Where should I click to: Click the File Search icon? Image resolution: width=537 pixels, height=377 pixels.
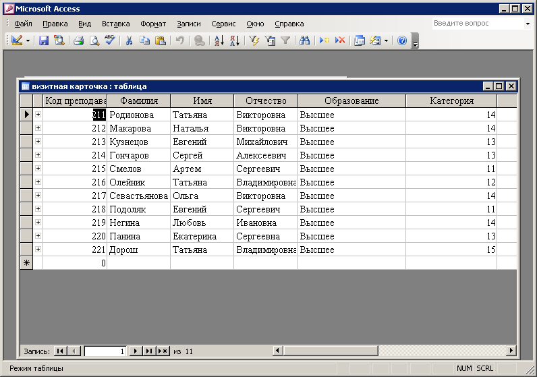[59, 40]
